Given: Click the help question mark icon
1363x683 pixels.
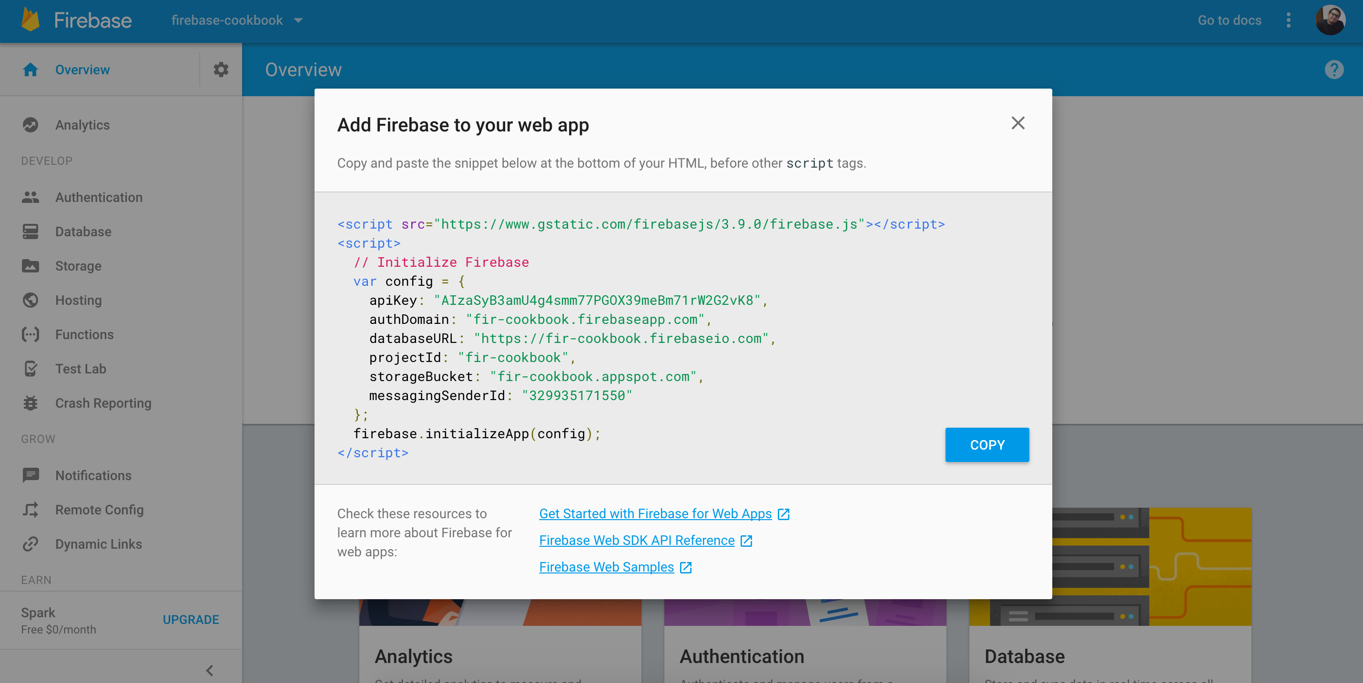Looking at the screenshot, I should (x=1334, y=69).
